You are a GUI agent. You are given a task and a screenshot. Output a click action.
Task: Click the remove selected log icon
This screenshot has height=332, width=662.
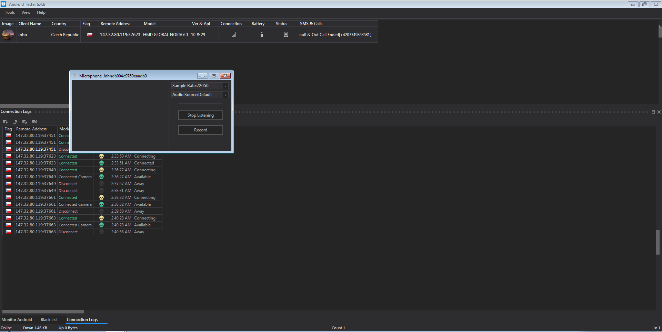coord(15,122)
